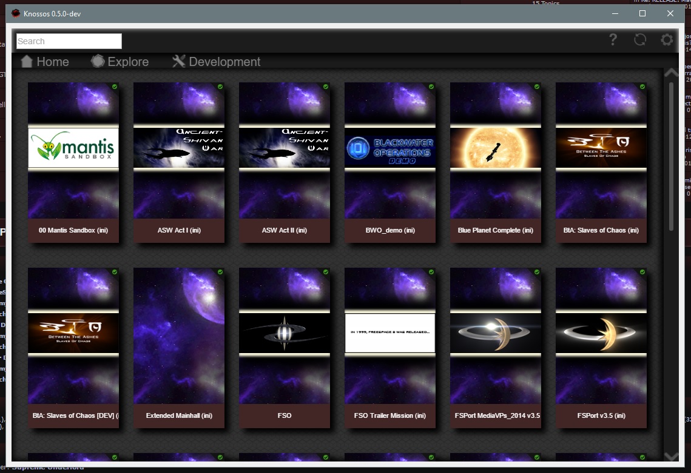Open the FSPort v3.5 (ini) tile

coord(601,348)
